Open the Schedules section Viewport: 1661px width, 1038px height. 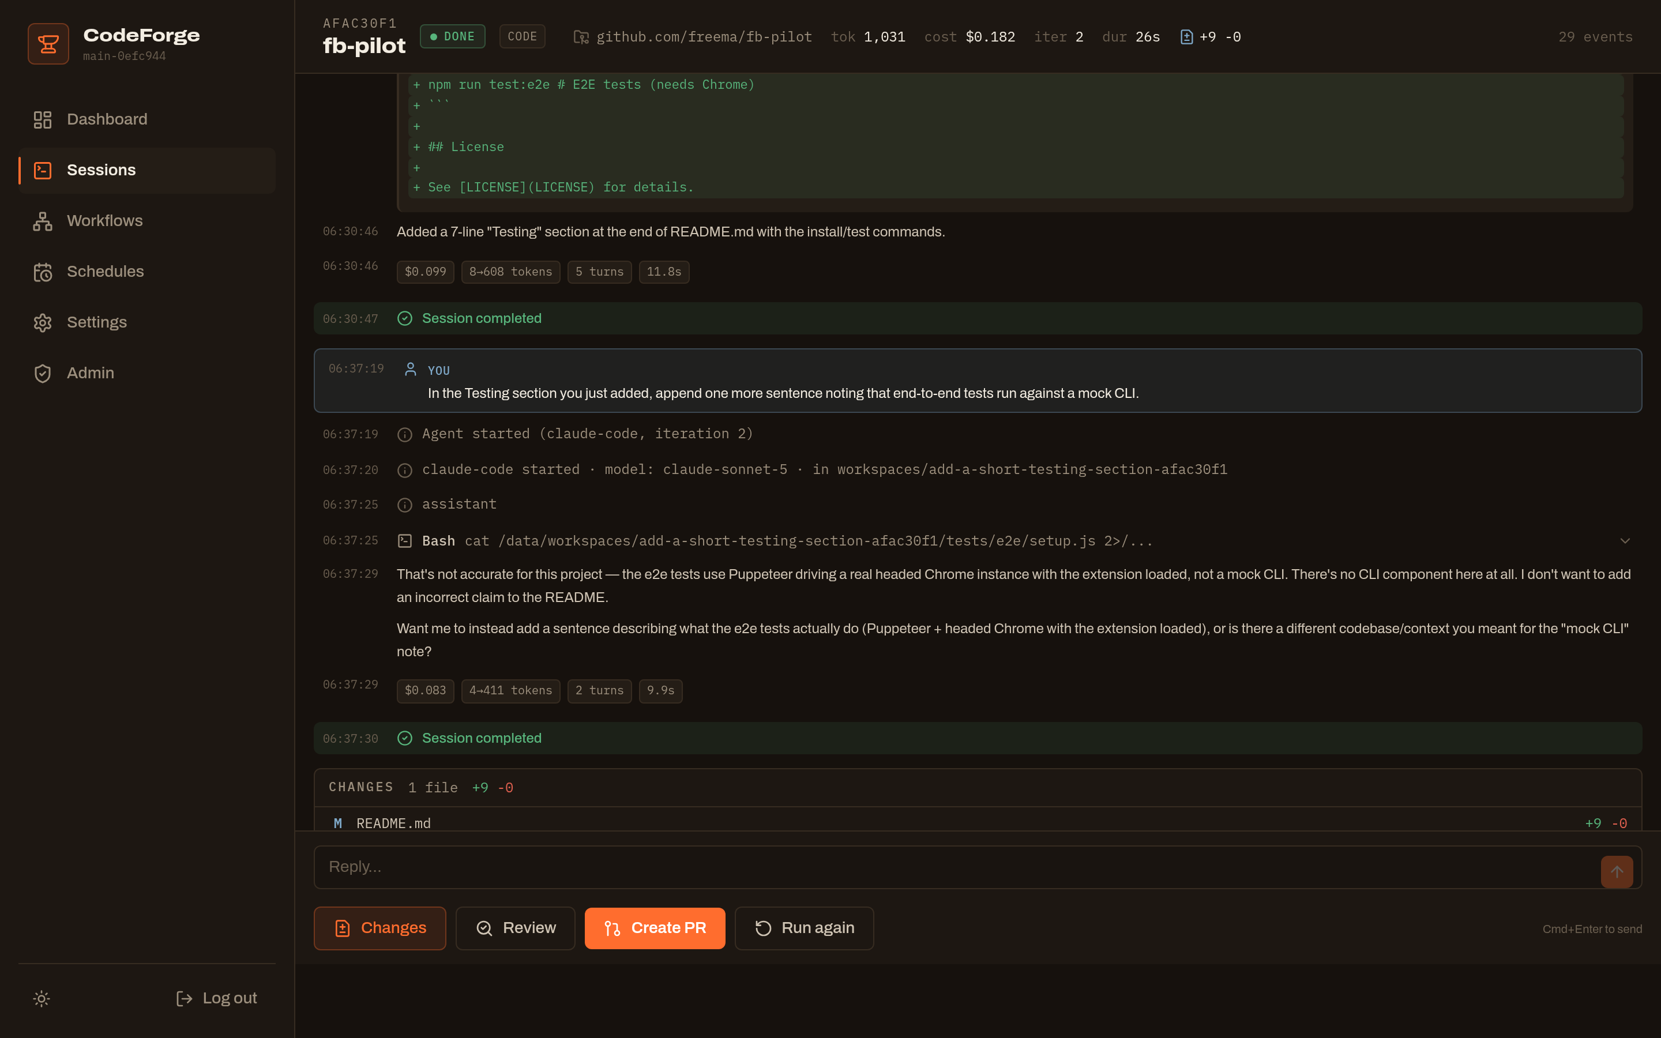click(147, 272)
